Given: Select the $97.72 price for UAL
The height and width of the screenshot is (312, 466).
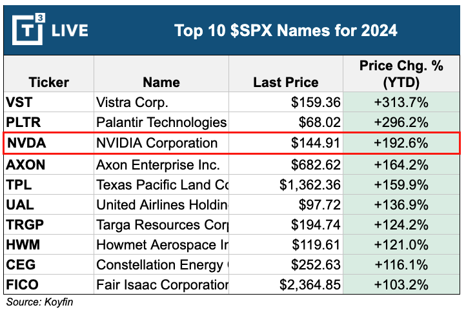Looking at the screenshot, I should click(319, 205).
